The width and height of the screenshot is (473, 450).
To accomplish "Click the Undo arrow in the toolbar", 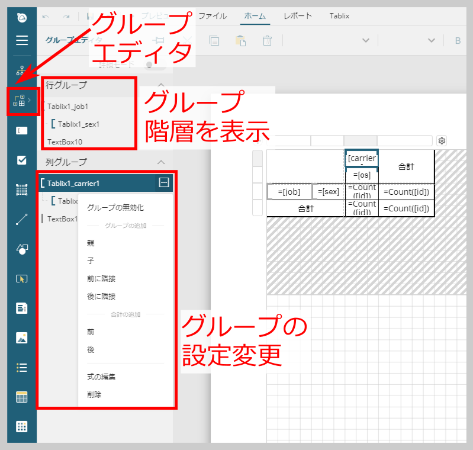I will pos(46,17).
